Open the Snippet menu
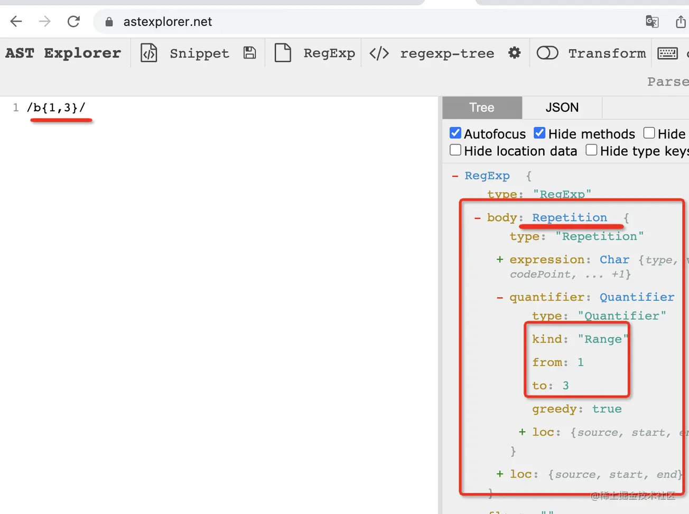689x514 pixels. (x=199, y=53)
